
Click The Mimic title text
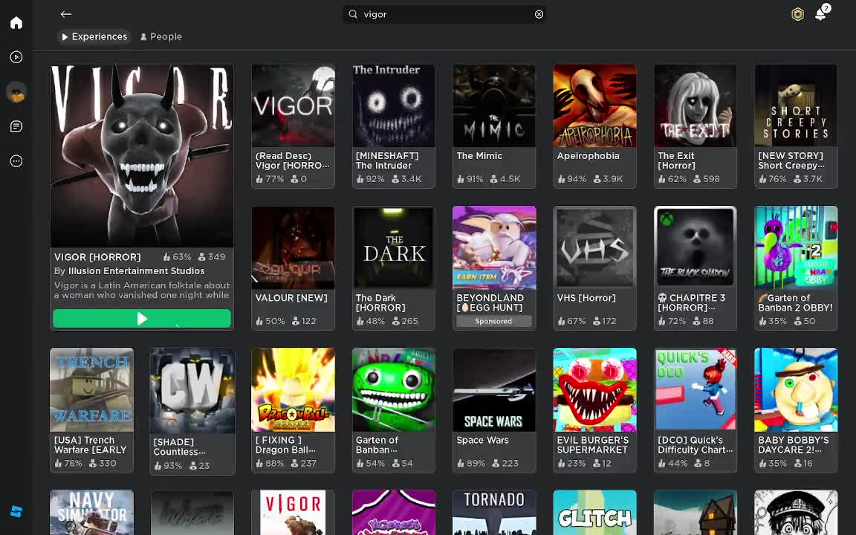pos(479,156)
